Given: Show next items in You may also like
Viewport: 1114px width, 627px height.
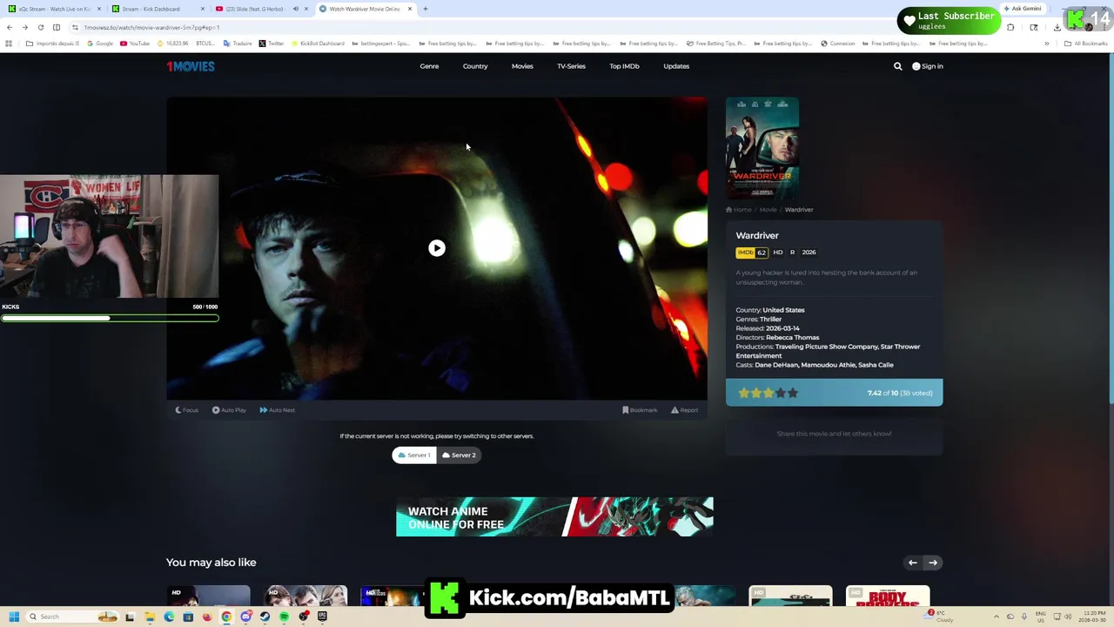Looking at the screenshot, I should [933, 563].
